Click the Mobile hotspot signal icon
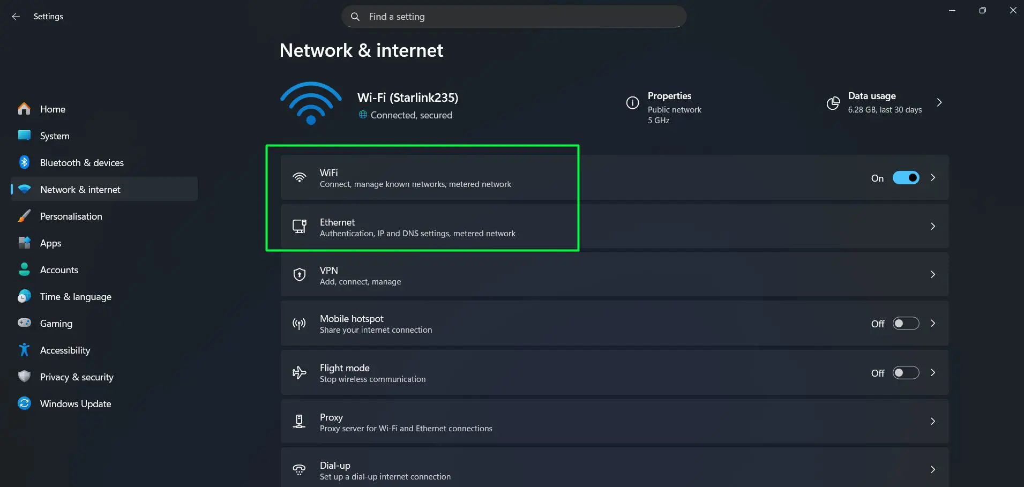Image resolution: width=1024 pixels, height=487 pixels. coord(300,324)
